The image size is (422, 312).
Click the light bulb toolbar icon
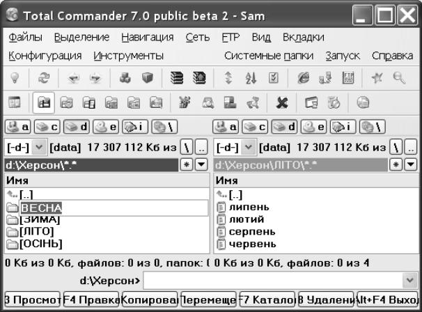[x=15, y=78]
